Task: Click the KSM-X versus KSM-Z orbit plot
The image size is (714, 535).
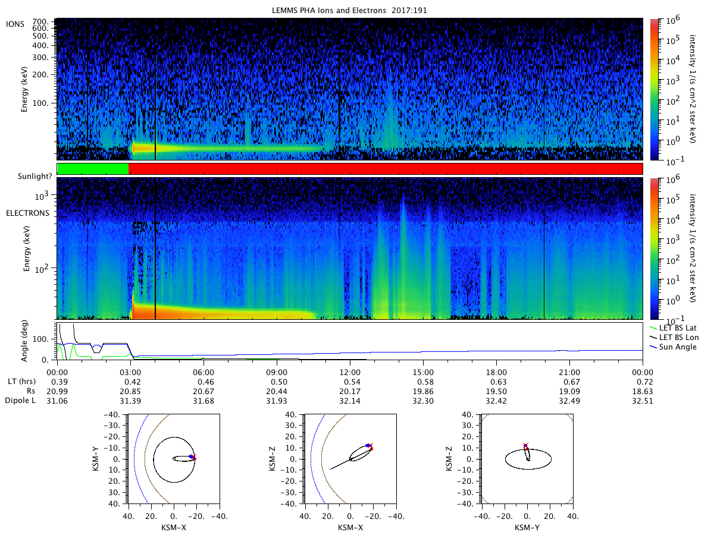Action: click(x=350, y=459)
